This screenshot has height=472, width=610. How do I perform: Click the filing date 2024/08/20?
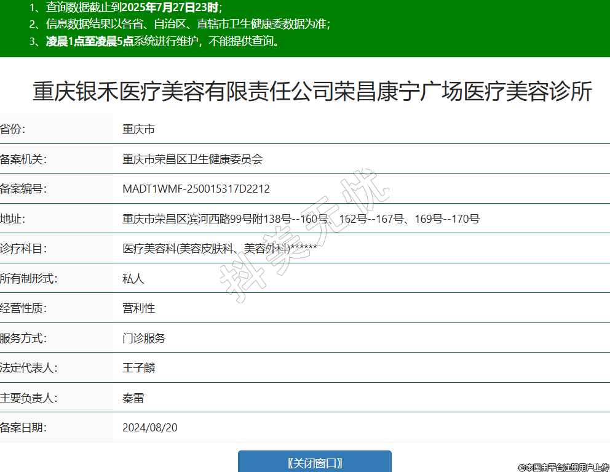[x=149, y=428]
